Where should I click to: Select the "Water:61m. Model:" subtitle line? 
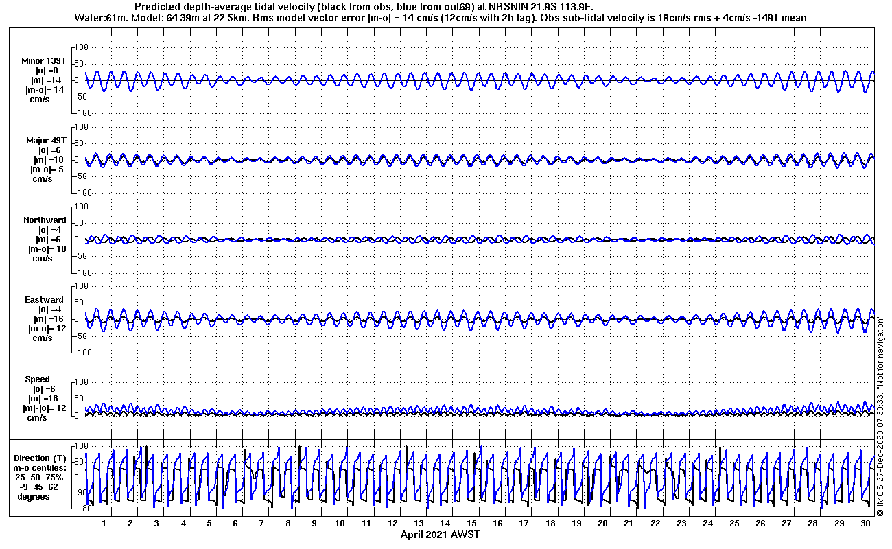click(440, 17)
